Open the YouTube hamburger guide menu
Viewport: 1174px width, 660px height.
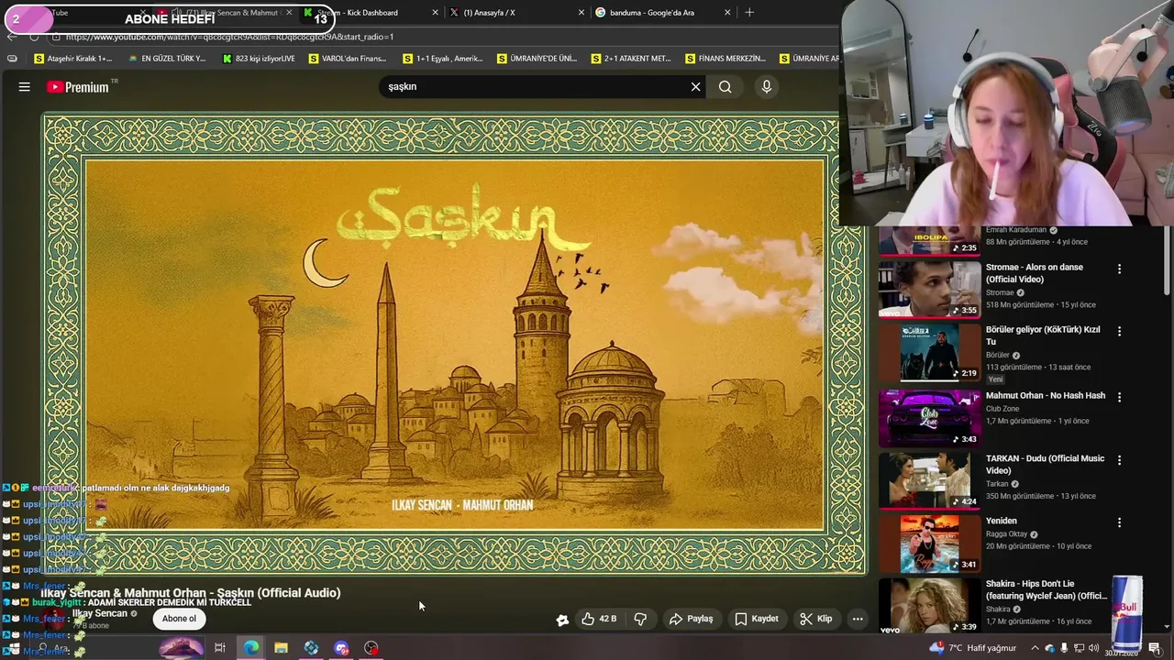[x=25, y=87]
